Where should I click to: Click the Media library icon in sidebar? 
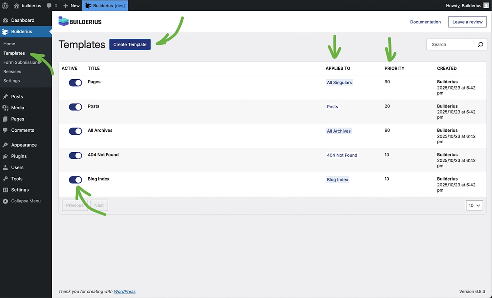(x=6, y=108)
